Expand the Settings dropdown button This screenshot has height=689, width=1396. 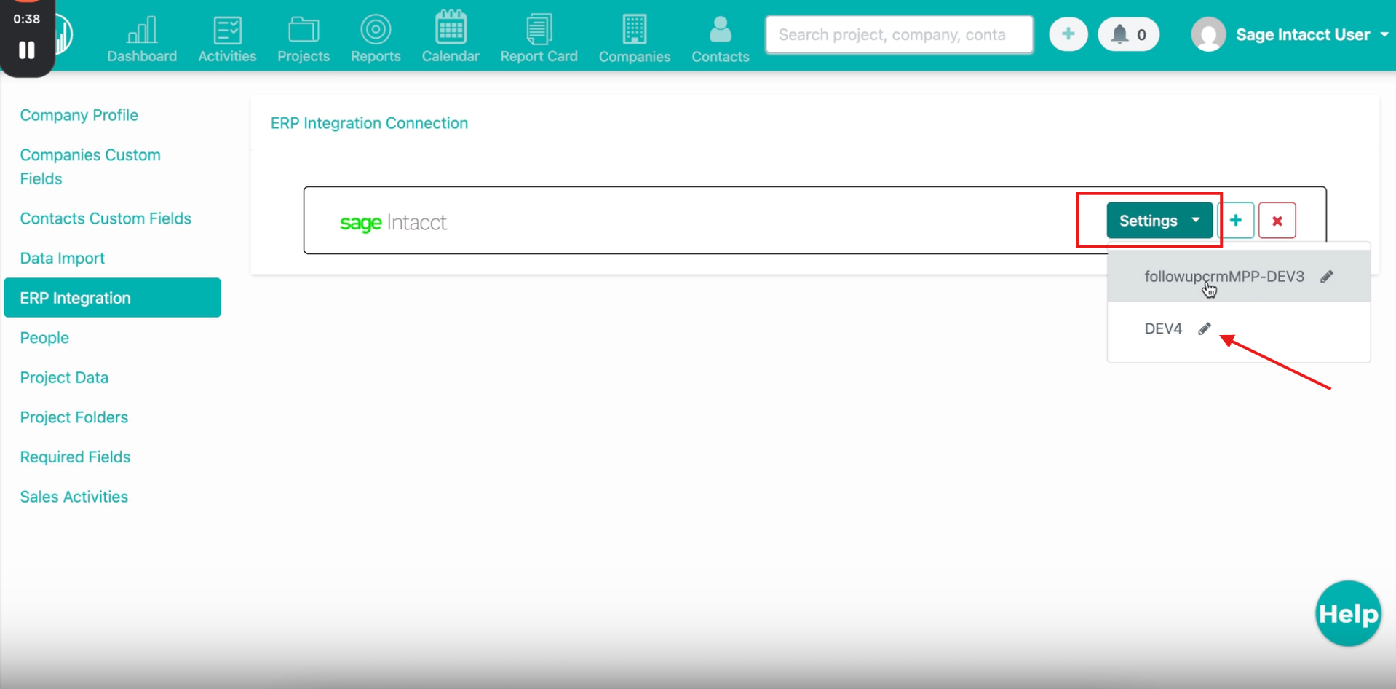(1159, 221)
